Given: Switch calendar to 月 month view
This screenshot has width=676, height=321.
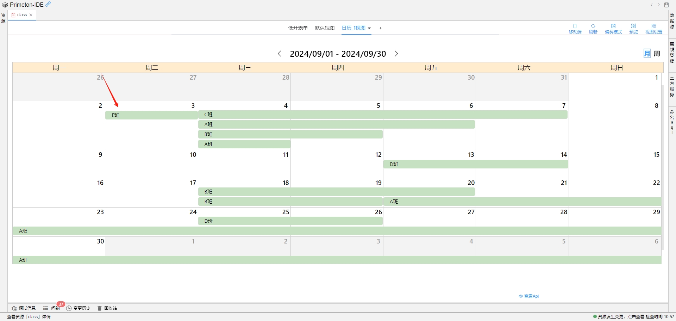Looking at the screenshot, I should pos(647,53).
